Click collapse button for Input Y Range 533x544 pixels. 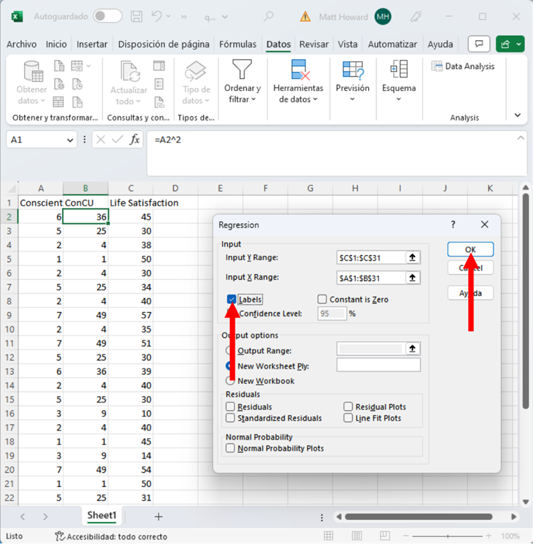click(412, 258)
